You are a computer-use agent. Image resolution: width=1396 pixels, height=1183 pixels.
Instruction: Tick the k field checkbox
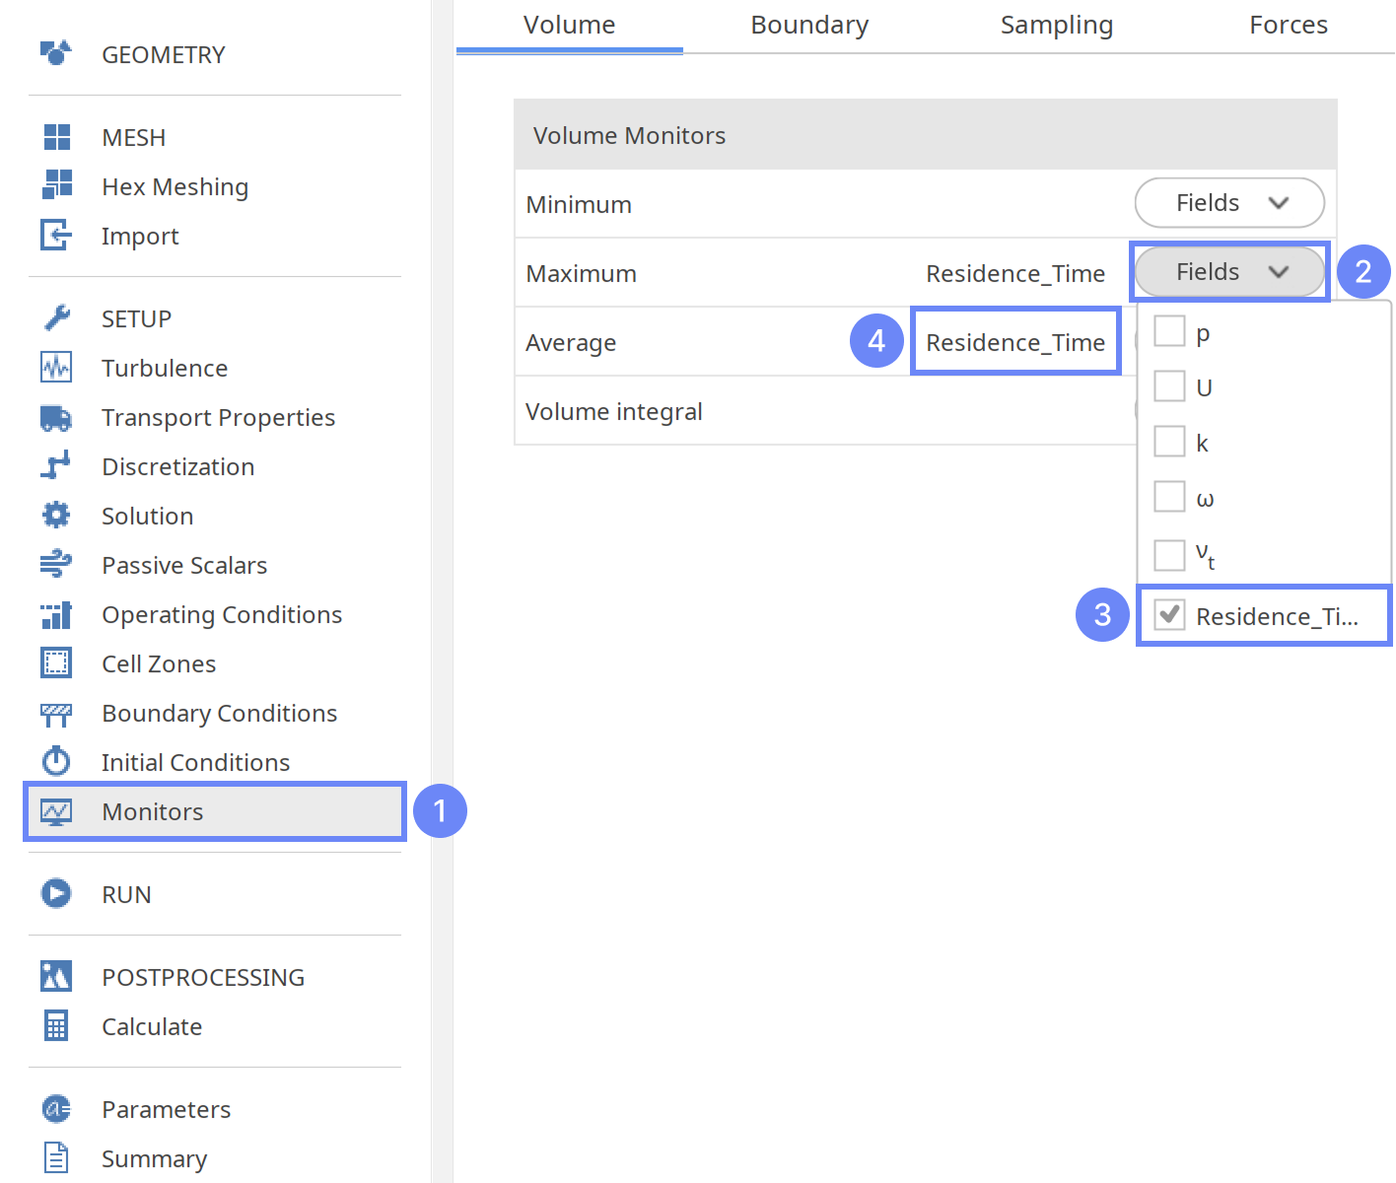1169,442
